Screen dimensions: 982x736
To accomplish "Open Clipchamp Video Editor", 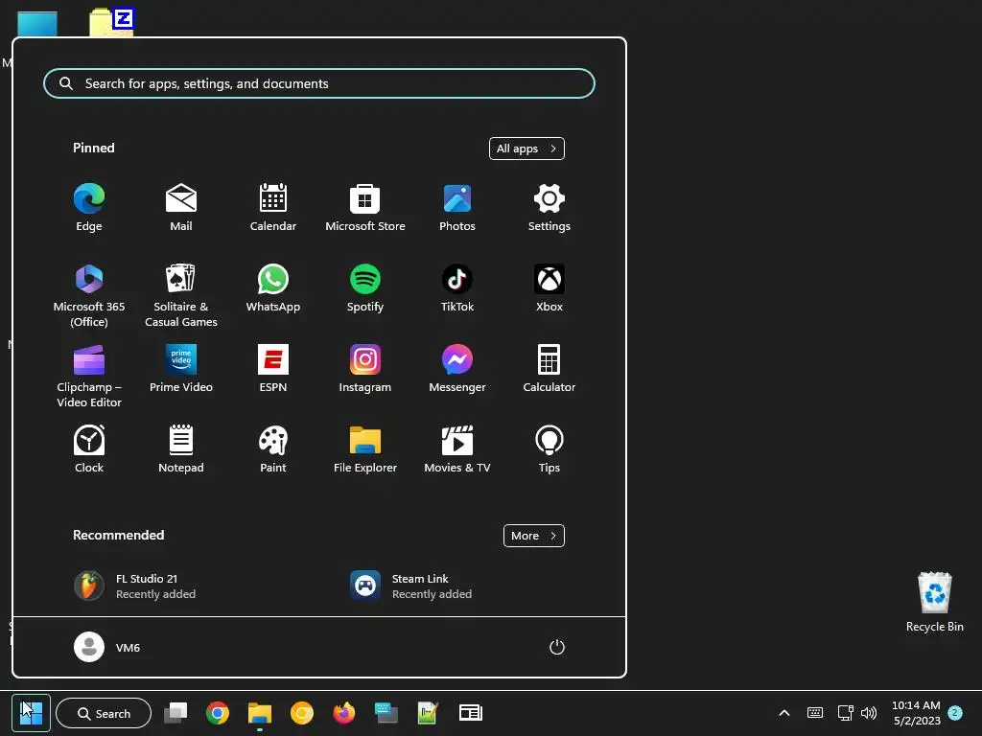I will click(x=89, y=376).
